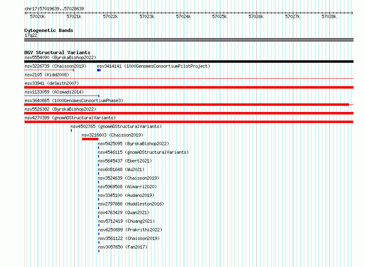Image resolution: width=365 pixels, height=267 pixels.
Task: Open the esv3414141 (1000GenomesConsortiumPilotProject) variant
Action: [153, 66]
